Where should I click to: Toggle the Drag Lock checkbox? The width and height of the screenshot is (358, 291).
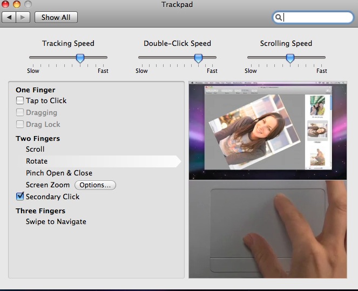tap(20, 124)
